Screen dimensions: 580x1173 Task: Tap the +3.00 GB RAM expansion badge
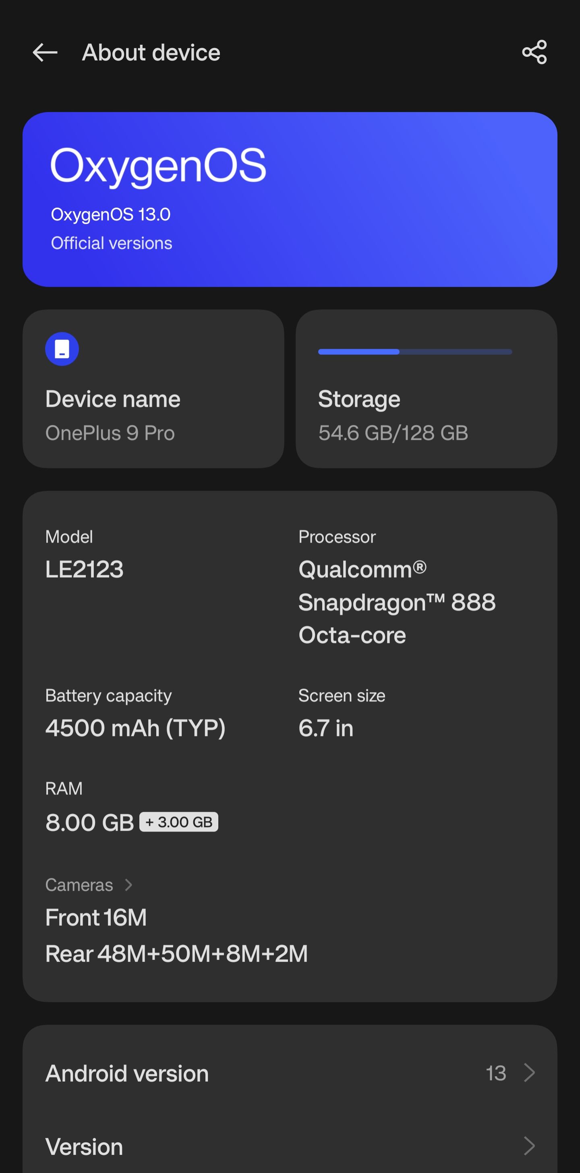pyautogui.click(x=179, y=822)
